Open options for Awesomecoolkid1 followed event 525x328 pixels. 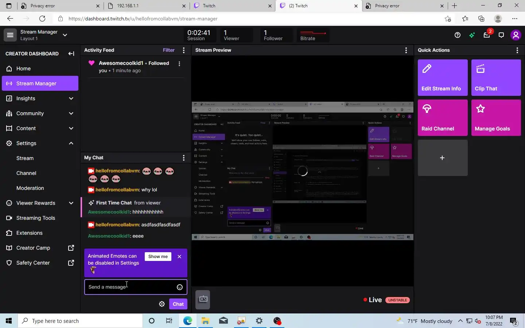(179, 64)
